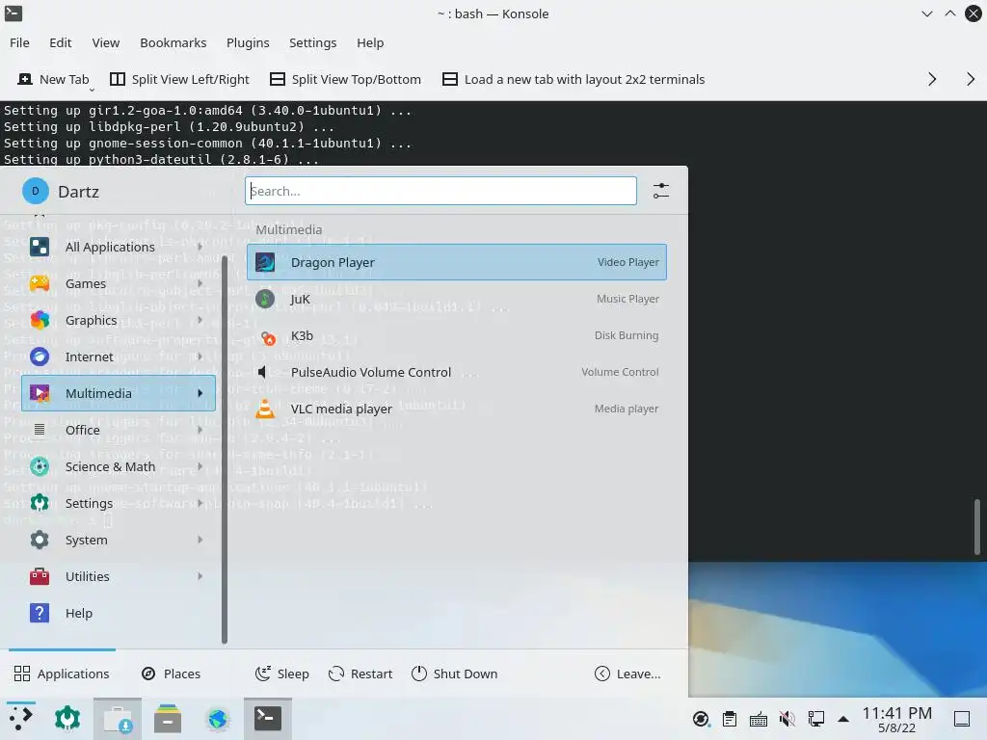Select the Science & Math category icon

tap(40, 466)
